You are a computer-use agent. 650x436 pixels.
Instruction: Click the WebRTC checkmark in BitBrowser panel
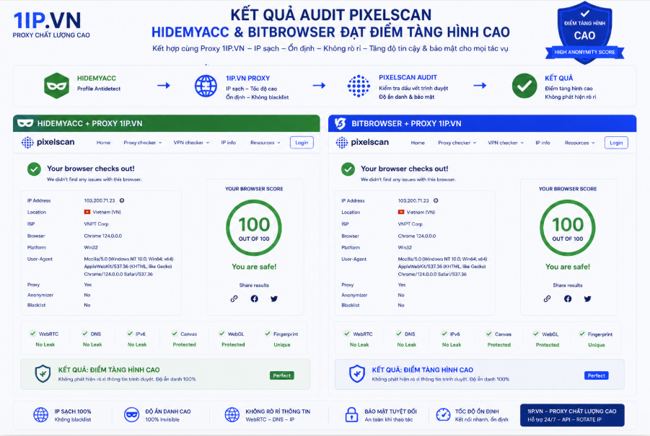[x=347, y=334]
